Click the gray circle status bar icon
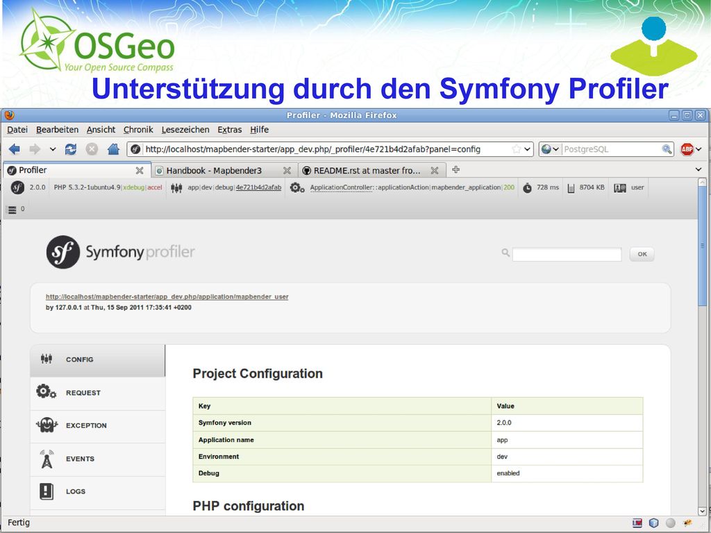The width and height of the screenshot is (711, 533). pyautogui.click(x=671, y=523)
